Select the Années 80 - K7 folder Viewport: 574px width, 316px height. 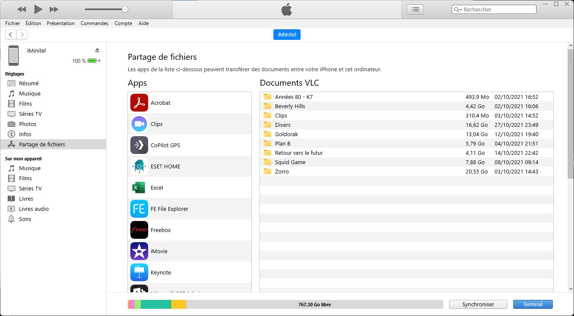pos(406,97)
